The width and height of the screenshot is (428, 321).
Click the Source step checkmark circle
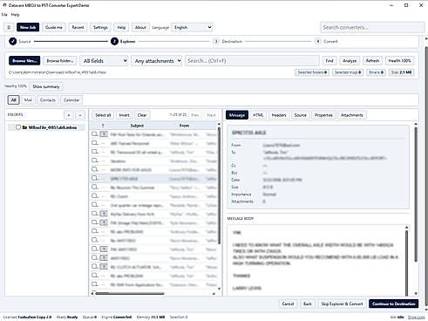click(x=12, y=41)
